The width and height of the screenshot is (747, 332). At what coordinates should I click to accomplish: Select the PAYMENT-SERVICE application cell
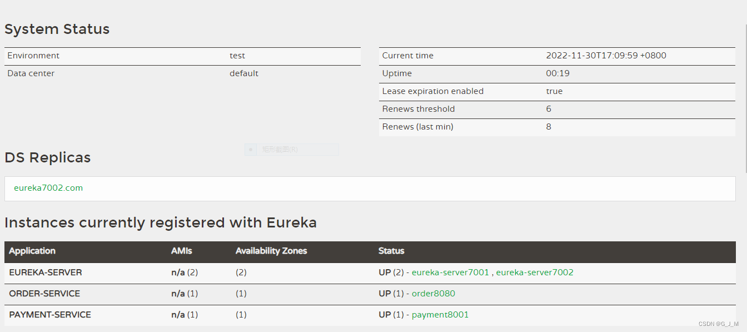(50, 315)
